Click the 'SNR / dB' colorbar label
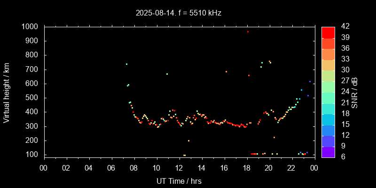 [x=355, y=92]
